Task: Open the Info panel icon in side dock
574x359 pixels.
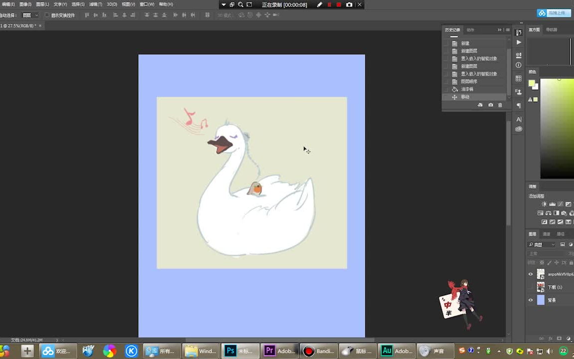Action: point(519,65)
